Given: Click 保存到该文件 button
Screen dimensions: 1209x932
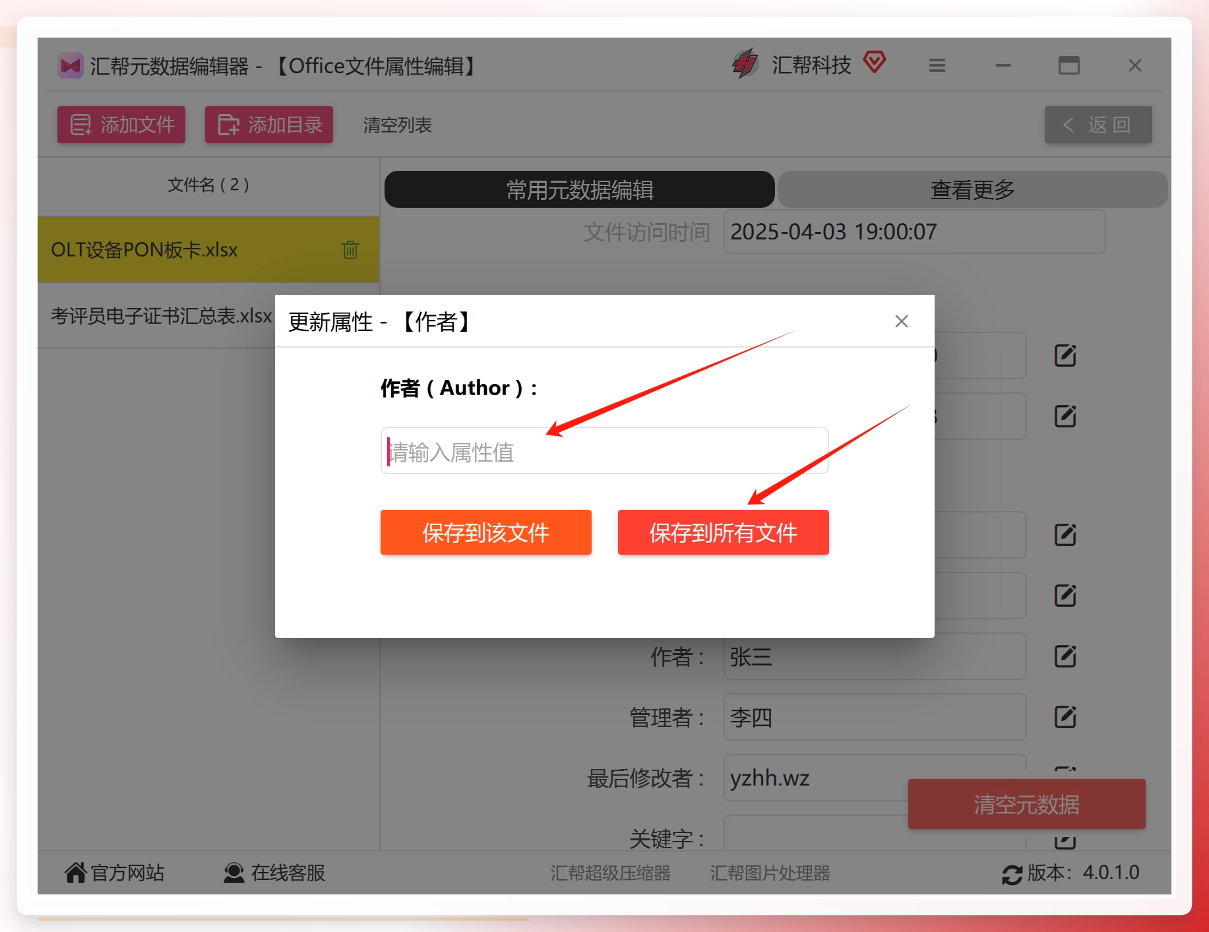Looking at the screenshot, I should tap(486, 532).
